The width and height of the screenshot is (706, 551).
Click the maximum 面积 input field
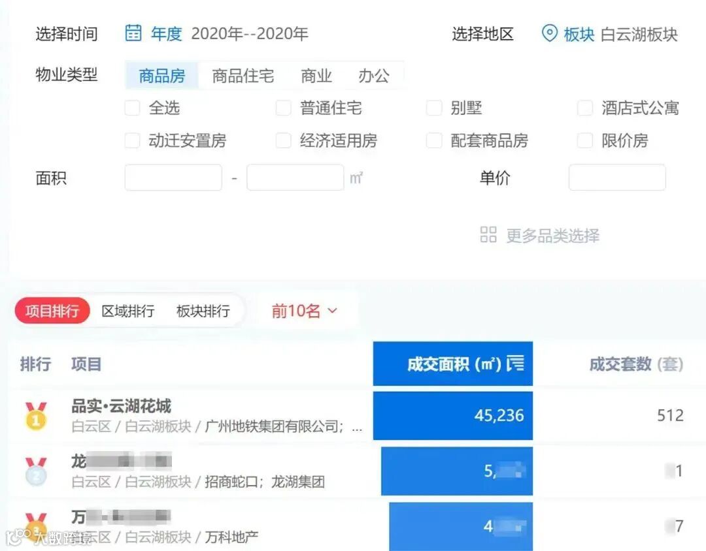tap(295, 177)
